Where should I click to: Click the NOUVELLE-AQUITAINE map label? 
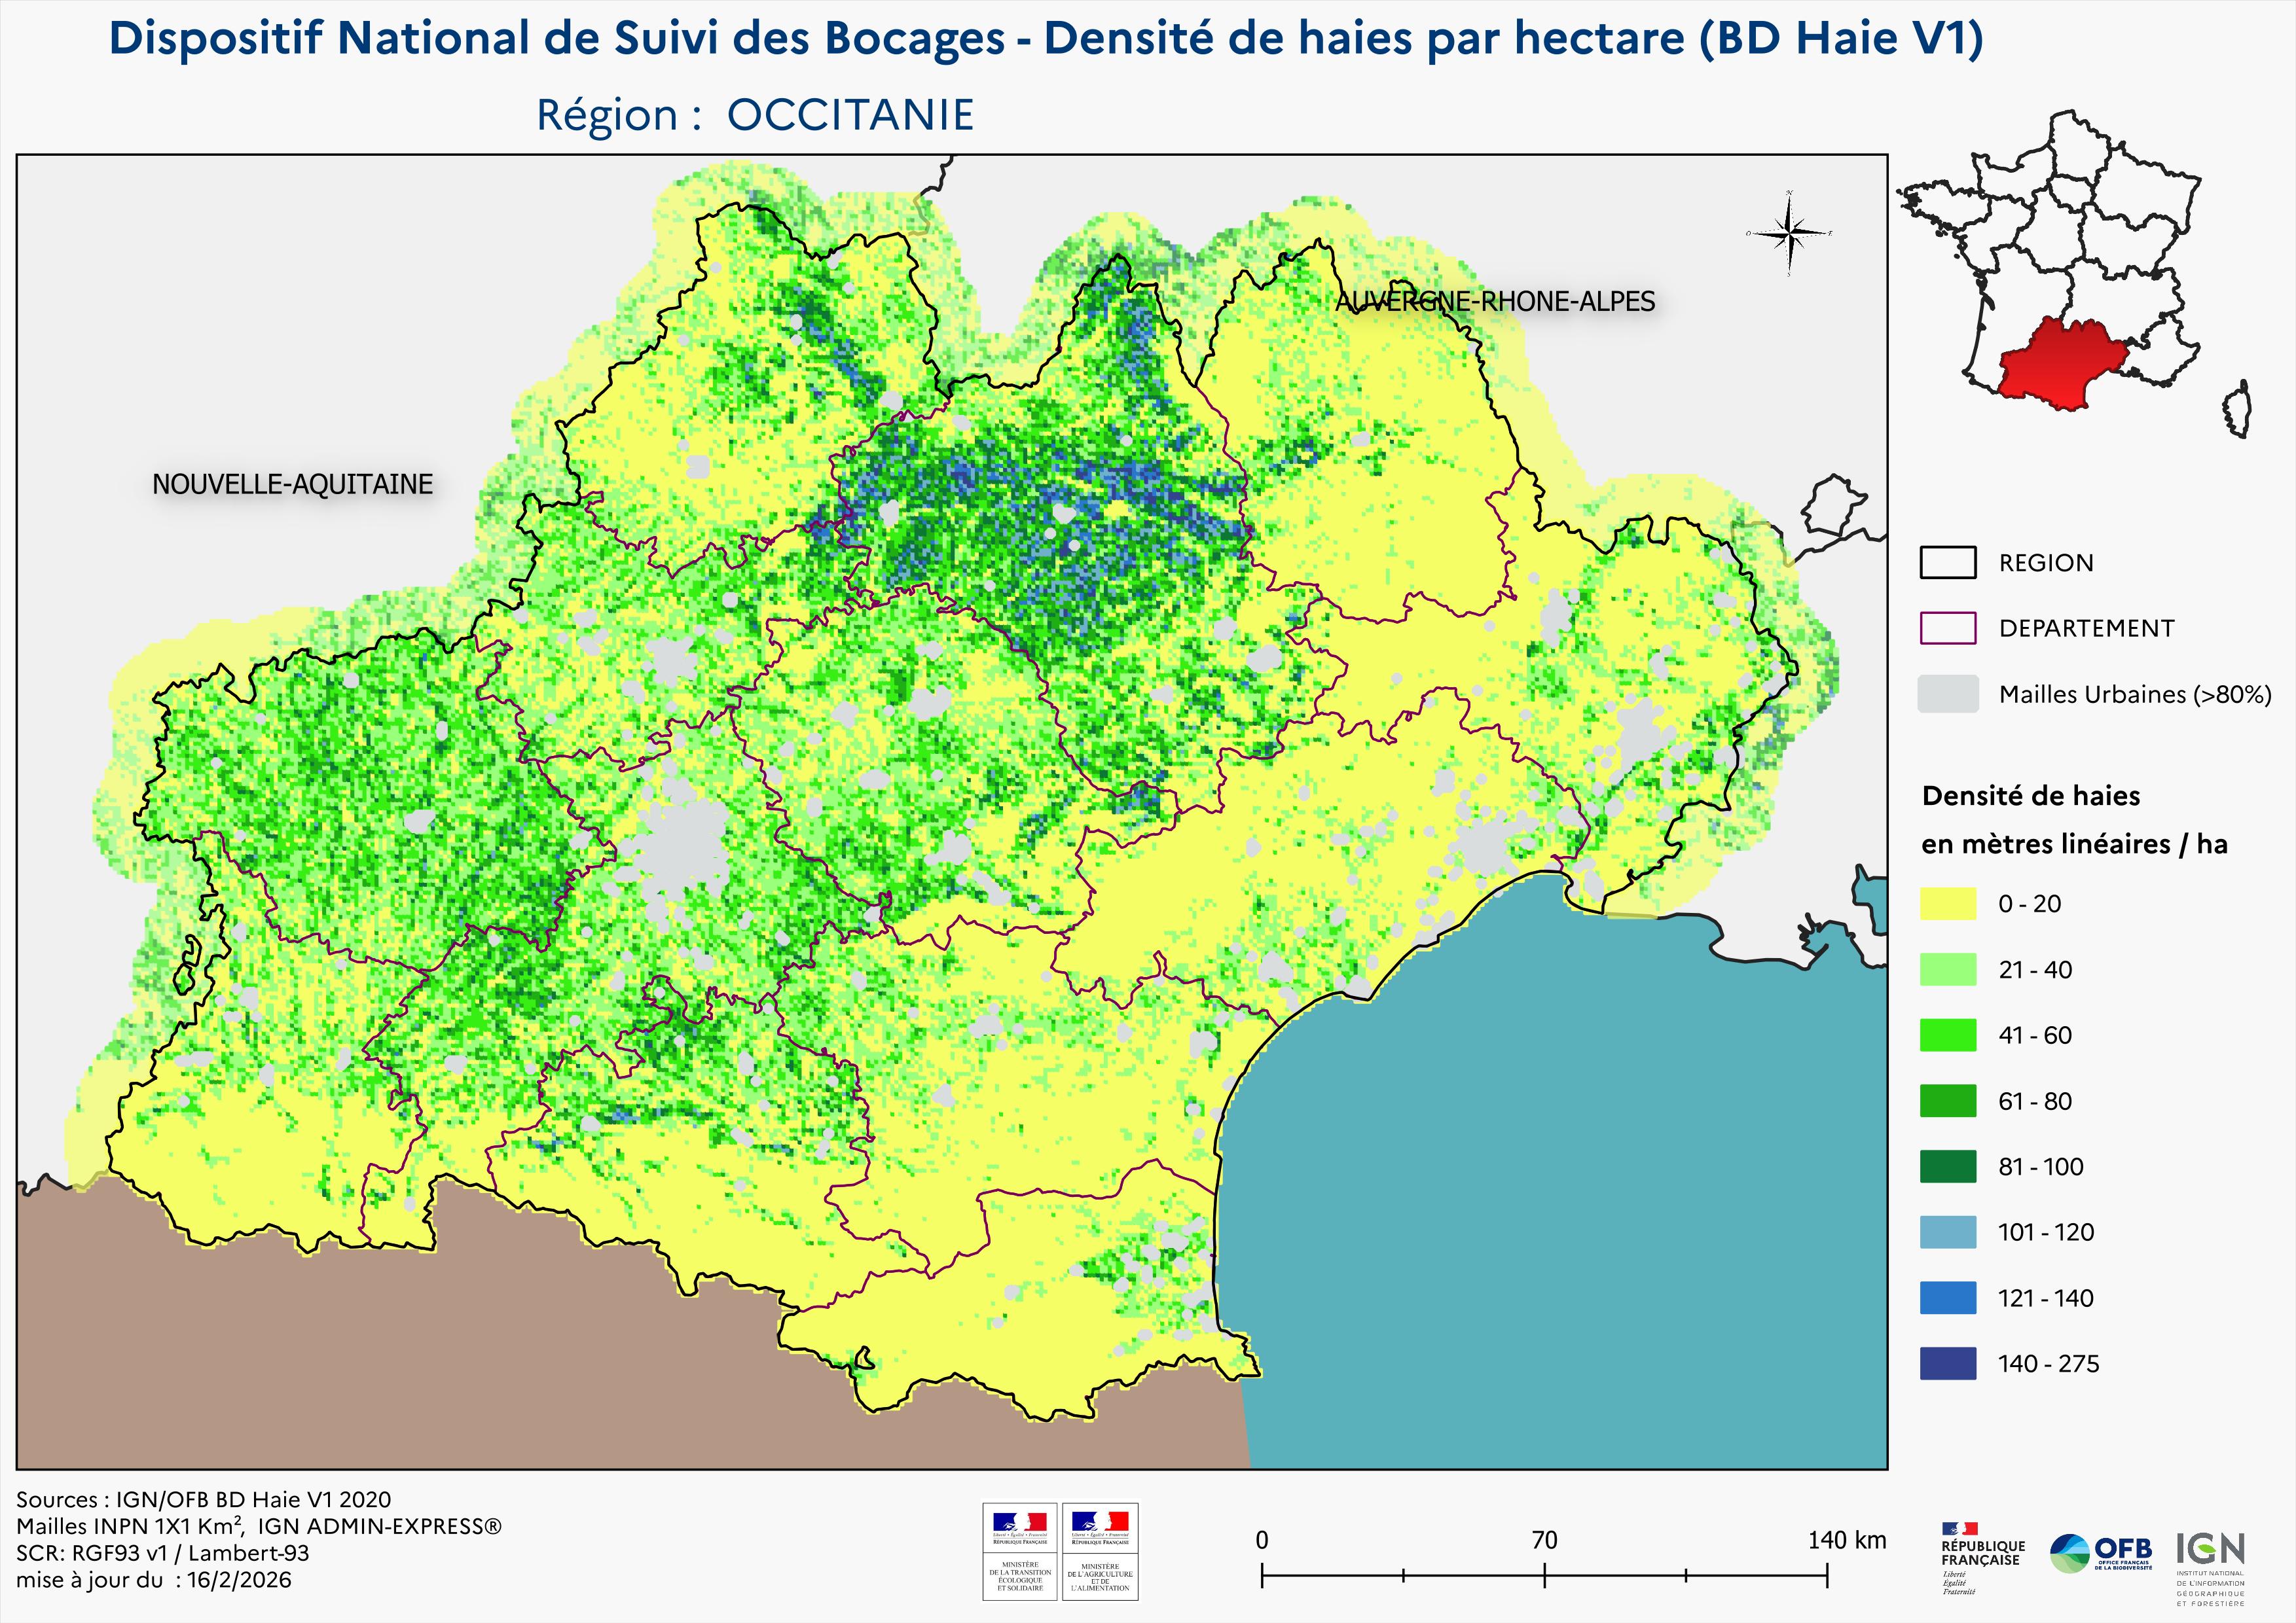[292, 485]
